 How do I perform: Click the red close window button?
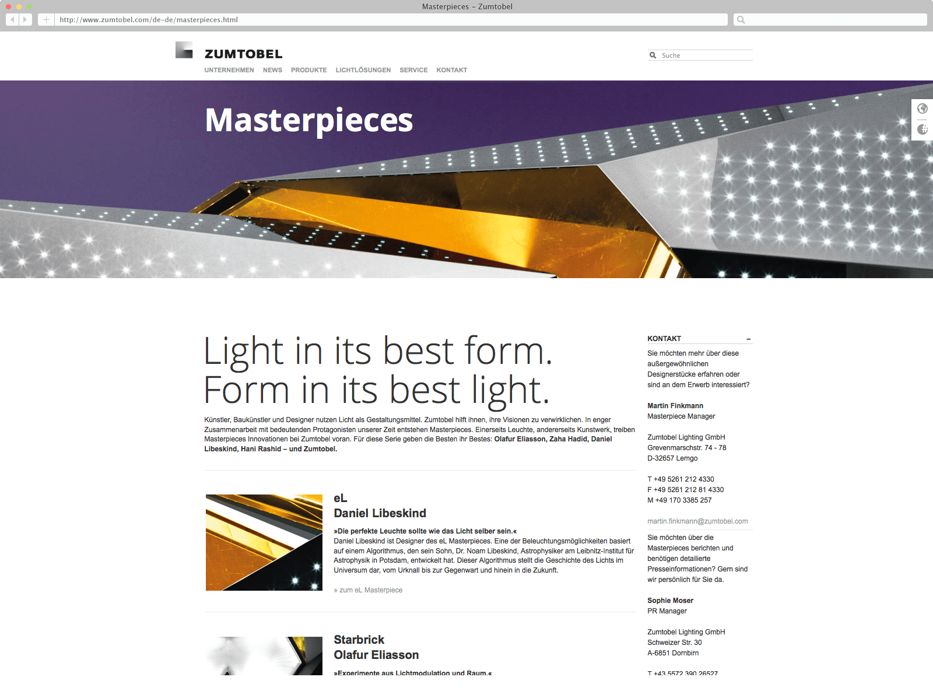tap(8, 6)
